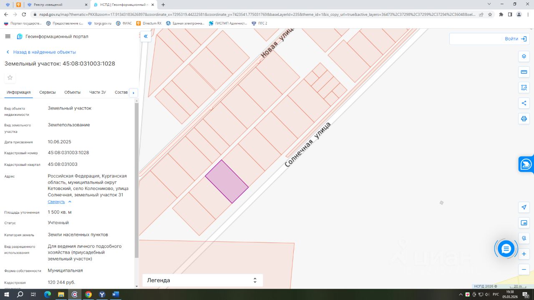Open the 'Части ЗУ' tab
The width and height of the screenshot is (534, 300).
click(98, 92)
